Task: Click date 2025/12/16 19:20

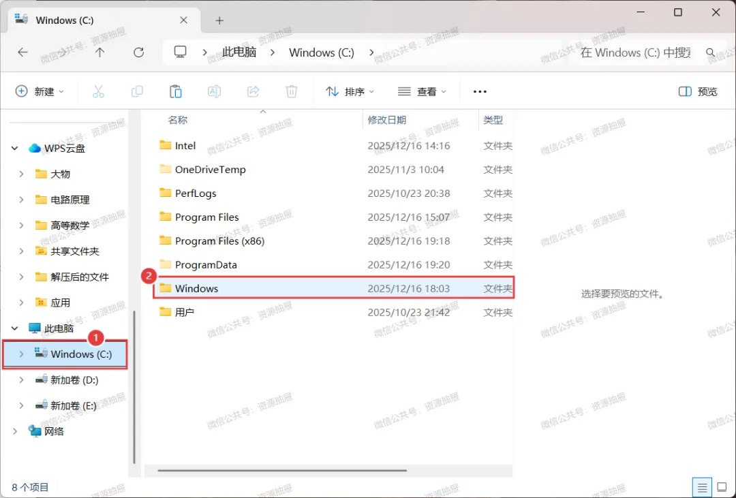Action: pos(409,265)
